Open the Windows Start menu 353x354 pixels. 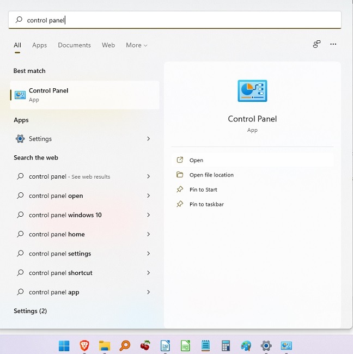(64, 346)
